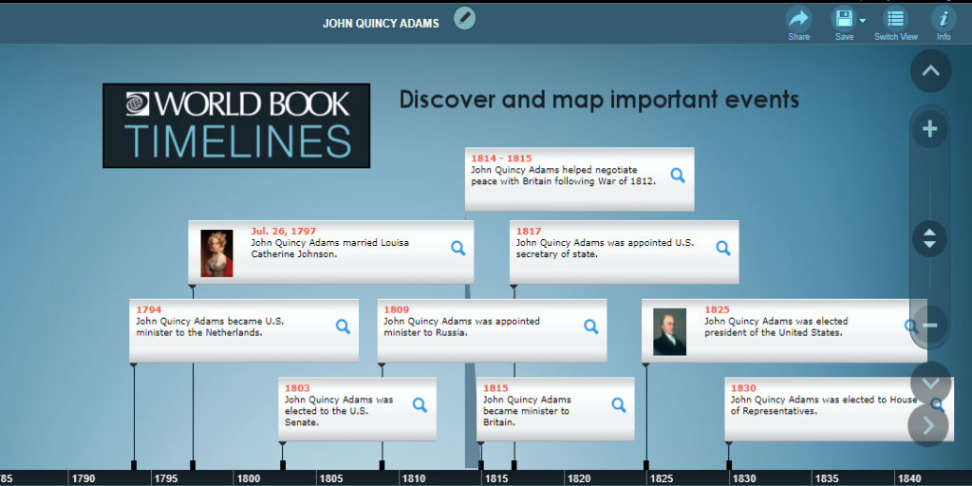Open John Quincy Adams portrait thumbnail

(669, 331)
